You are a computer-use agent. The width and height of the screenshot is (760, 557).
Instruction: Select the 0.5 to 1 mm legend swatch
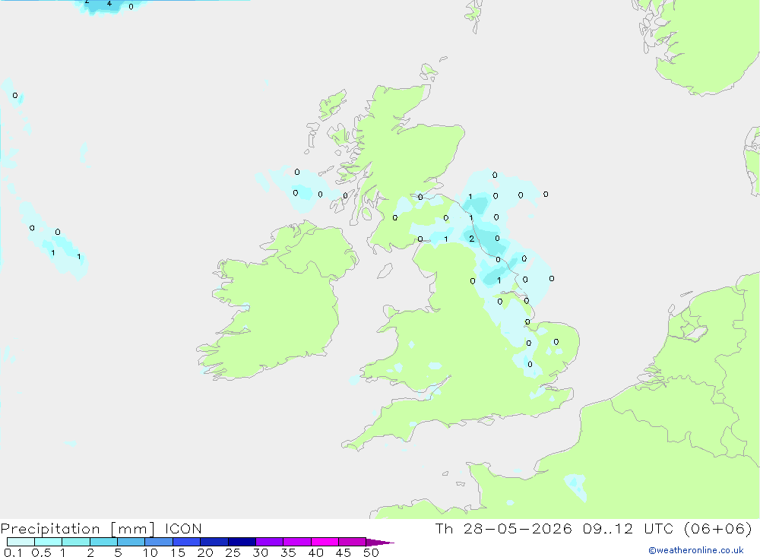49,542
